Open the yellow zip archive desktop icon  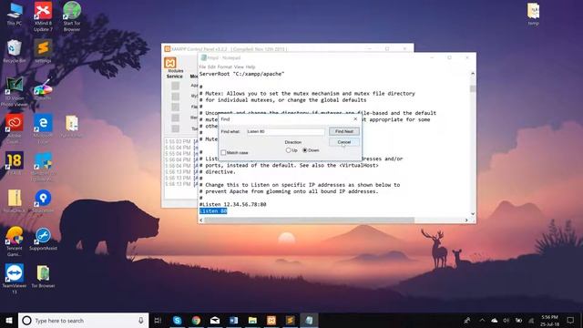15,201
